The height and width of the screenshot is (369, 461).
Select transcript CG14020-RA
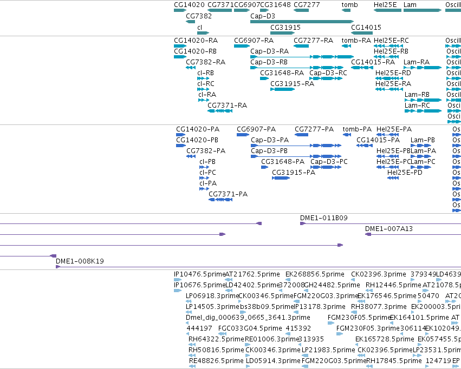pyautogui.click(x=196, y=41)
